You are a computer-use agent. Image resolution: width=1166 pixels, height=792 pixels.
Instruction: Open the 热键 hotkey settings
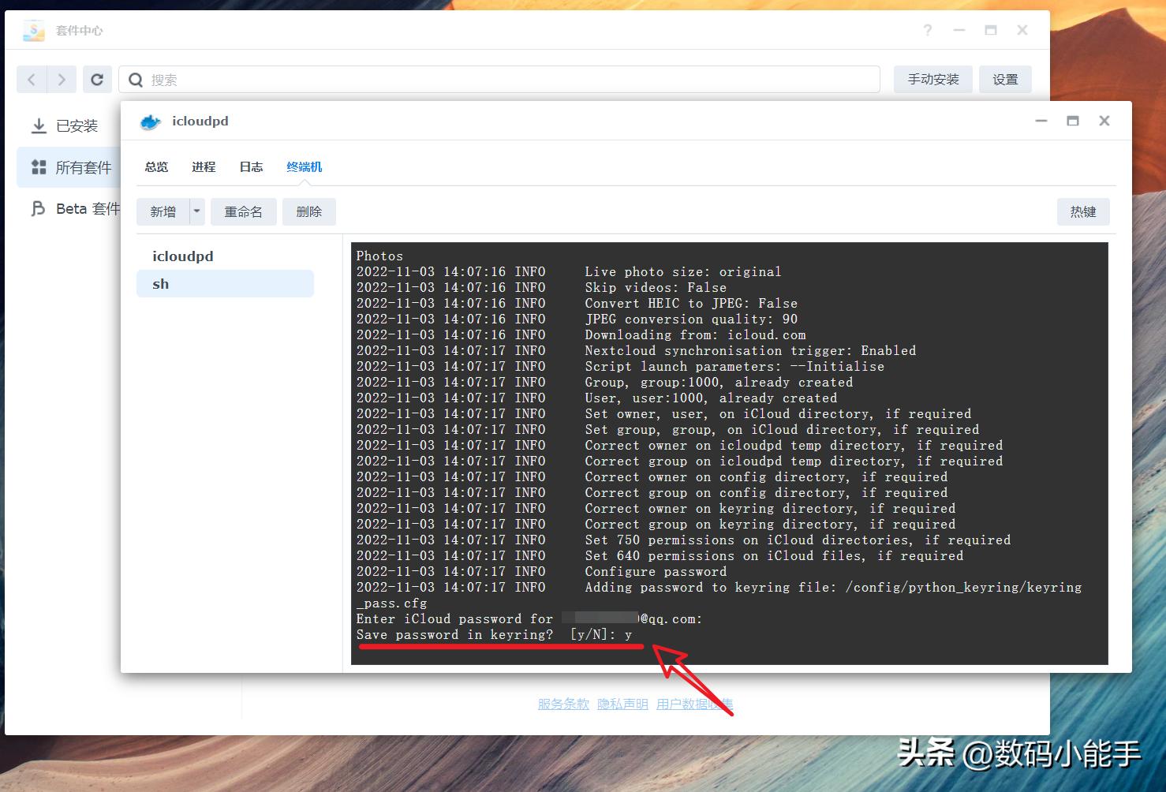1083,211
